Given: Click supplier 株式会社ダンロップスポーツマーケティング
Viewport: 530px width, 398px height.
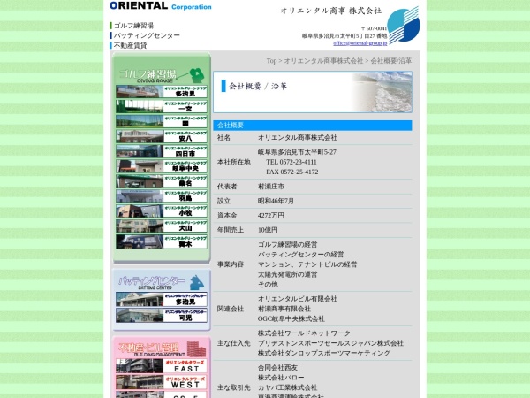Looking at the screenshot, I should click(324, 353).
